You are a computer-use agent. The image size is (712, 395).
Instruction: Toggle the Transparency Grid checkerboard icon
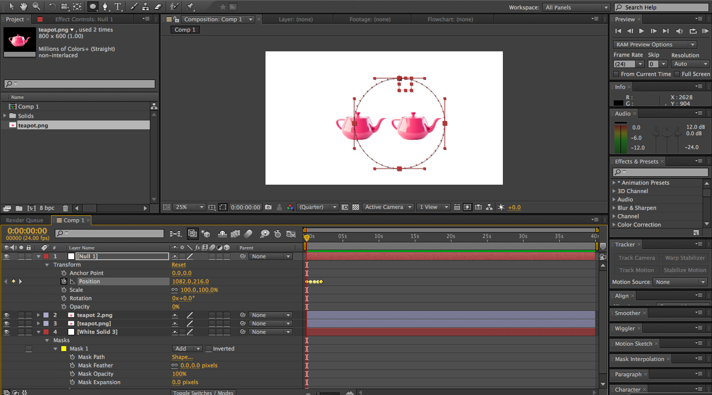click(356, 207)
